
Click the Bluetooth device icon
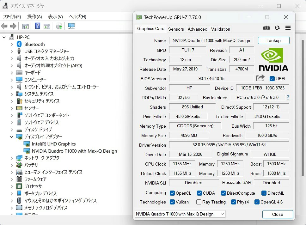[x=19, y=44]
